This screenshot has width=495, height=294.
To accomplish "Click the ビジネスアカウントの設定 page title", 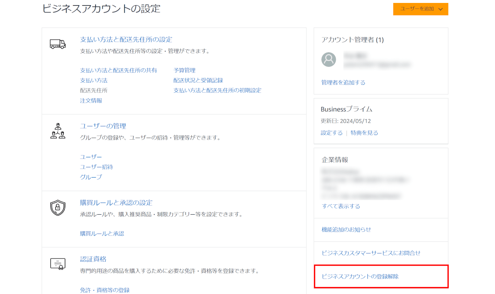I will coord(102,8).
